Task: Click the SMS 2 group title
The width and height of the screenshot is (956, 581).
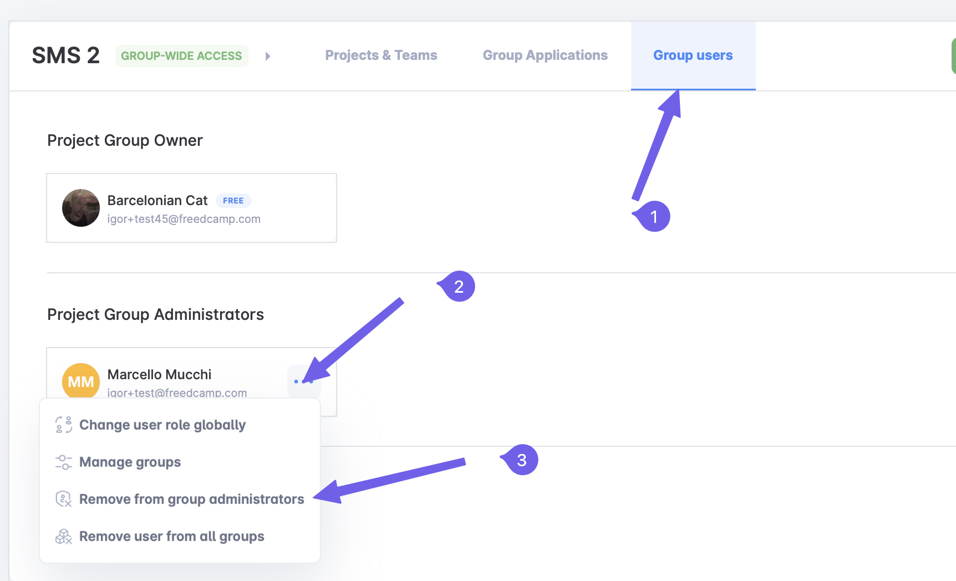Action: [65, 55]
